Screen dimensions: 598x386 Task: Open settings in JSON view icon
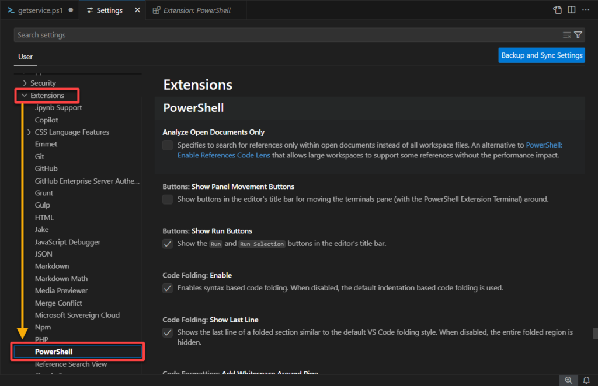(557, 10)
